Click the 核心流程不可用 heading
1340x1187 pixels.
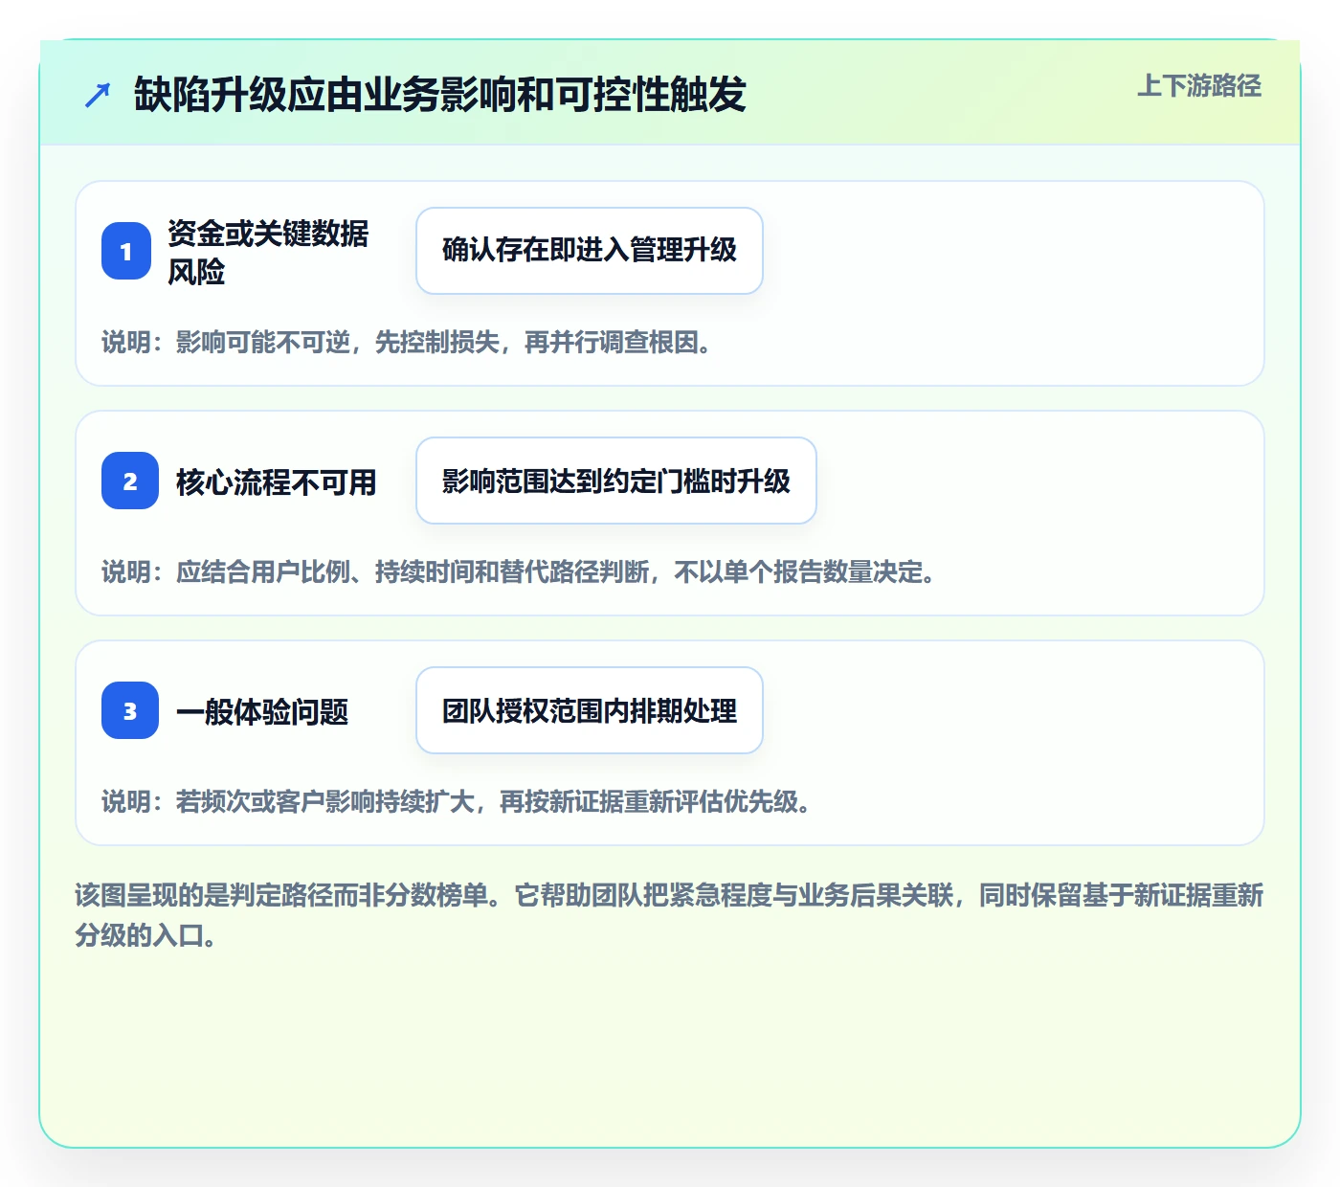tap(276, 482)
